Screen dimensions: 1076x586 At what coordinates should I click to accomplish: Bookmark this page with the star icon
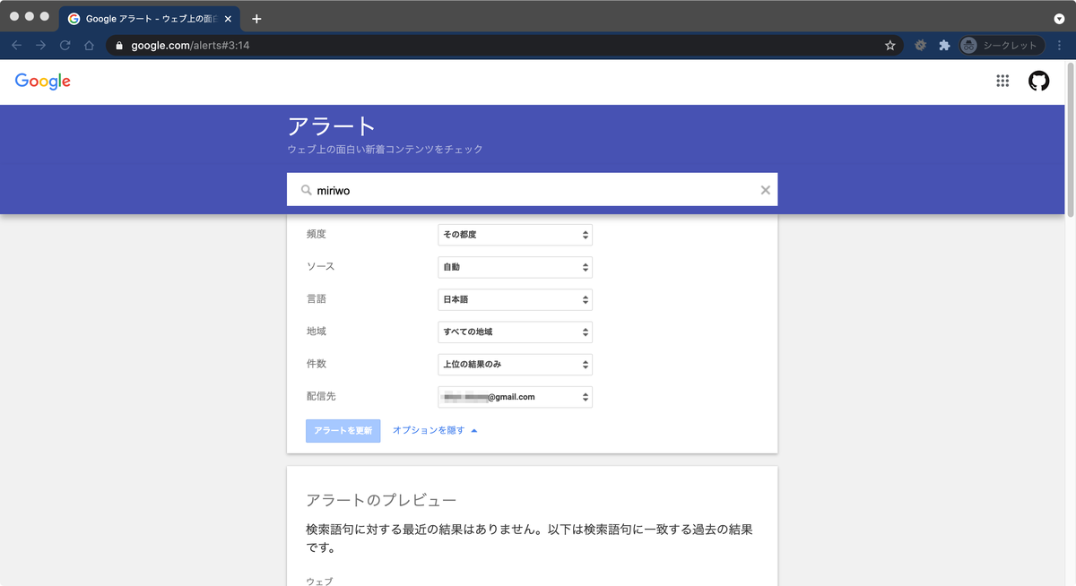pos(890,45)
